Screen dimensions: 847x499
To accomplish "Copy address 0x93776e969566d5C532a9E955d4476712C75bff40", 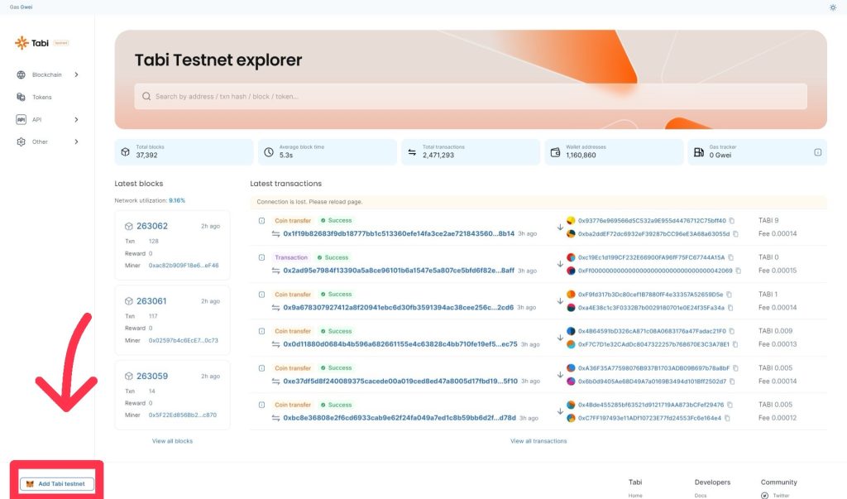I will (x=732, y=221).
